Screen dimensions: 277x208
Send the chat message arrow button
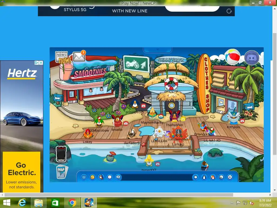196,177
